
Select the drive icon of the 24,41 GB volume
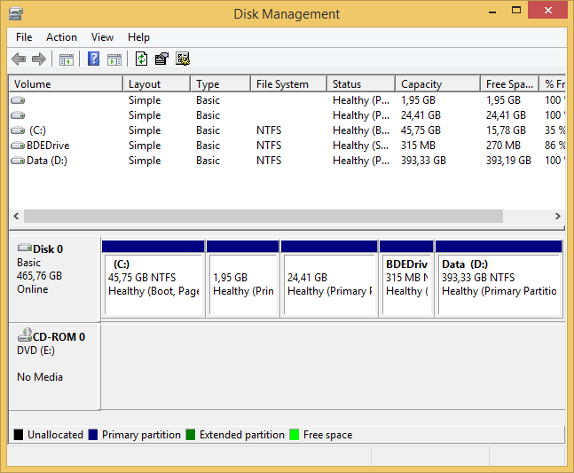18,115
